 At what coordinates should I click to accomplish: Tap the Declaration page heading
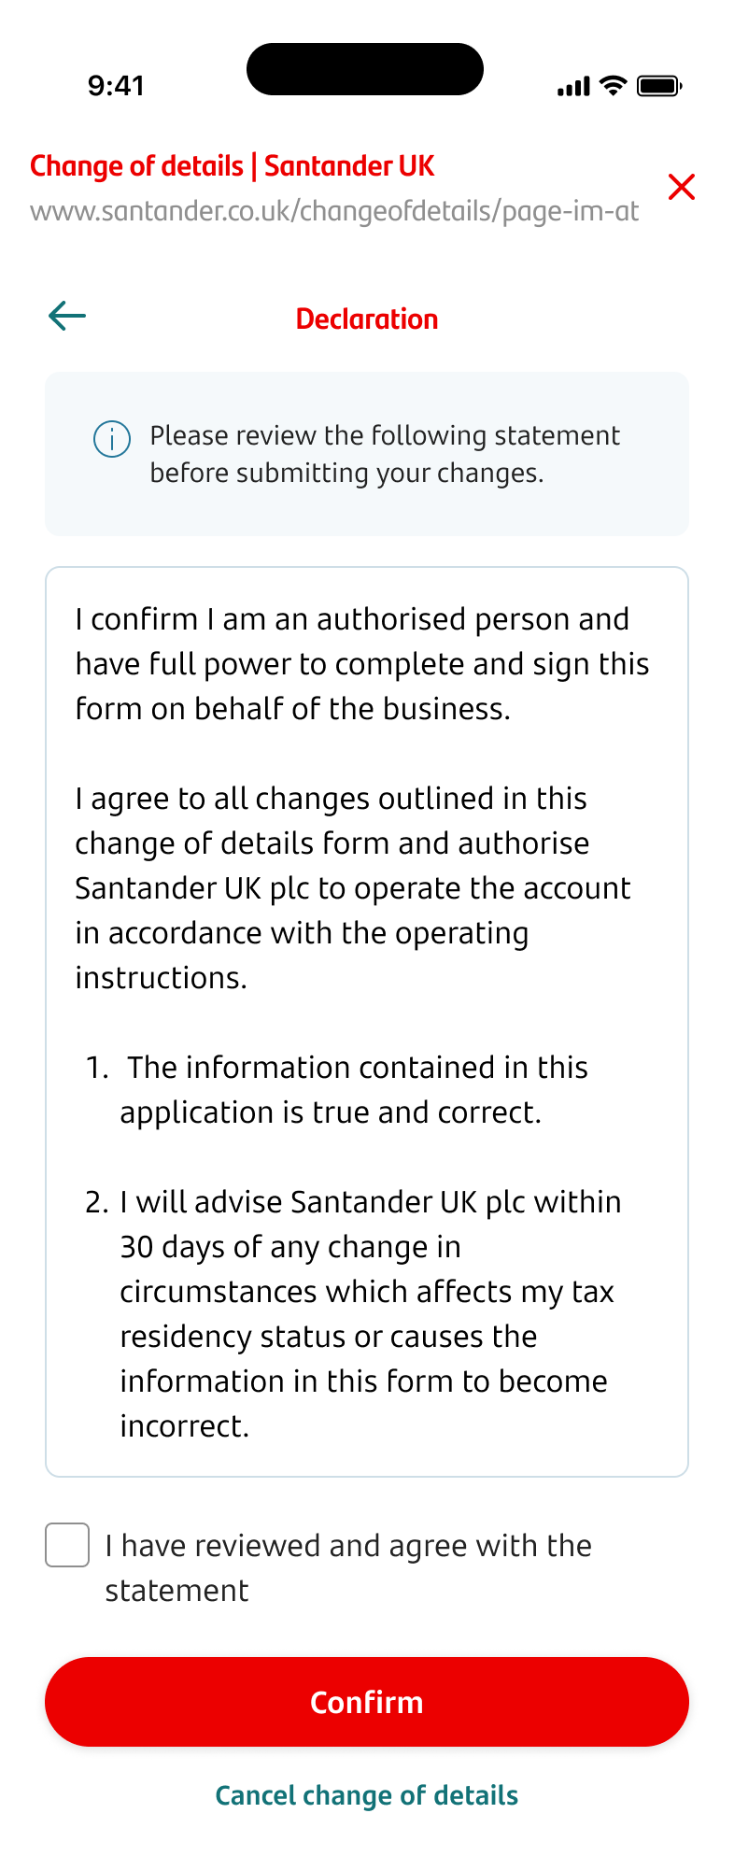coord(367,319)
